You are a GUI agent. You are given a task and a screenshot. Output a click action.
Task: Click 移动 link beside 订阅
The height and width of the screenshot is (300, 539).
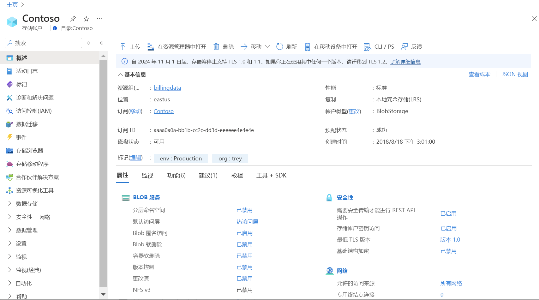point(135,111)
